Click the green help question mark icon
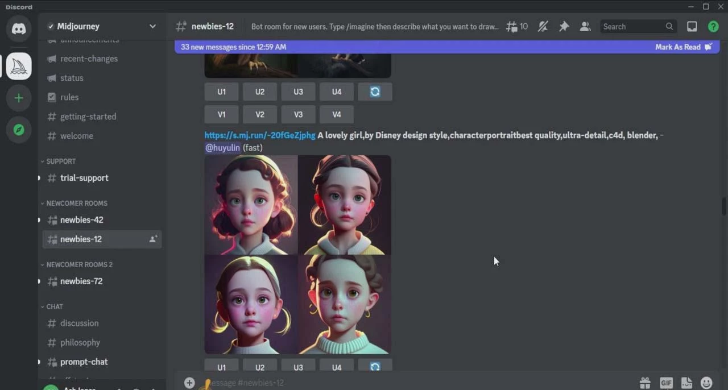Viewport: 728px width, 390px height. [713, 27]
